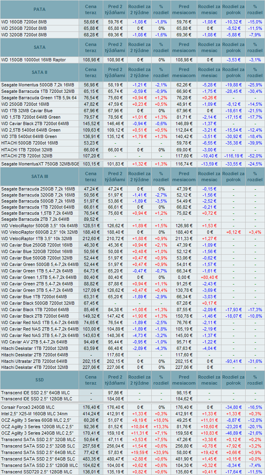This screenshot has width=265, height=475.
Task: Click the 136,01 € current price cell
Action: pos(91,471)
